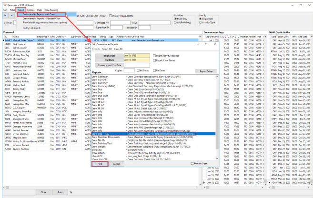Click Employee N column header

tap(43, 37)
